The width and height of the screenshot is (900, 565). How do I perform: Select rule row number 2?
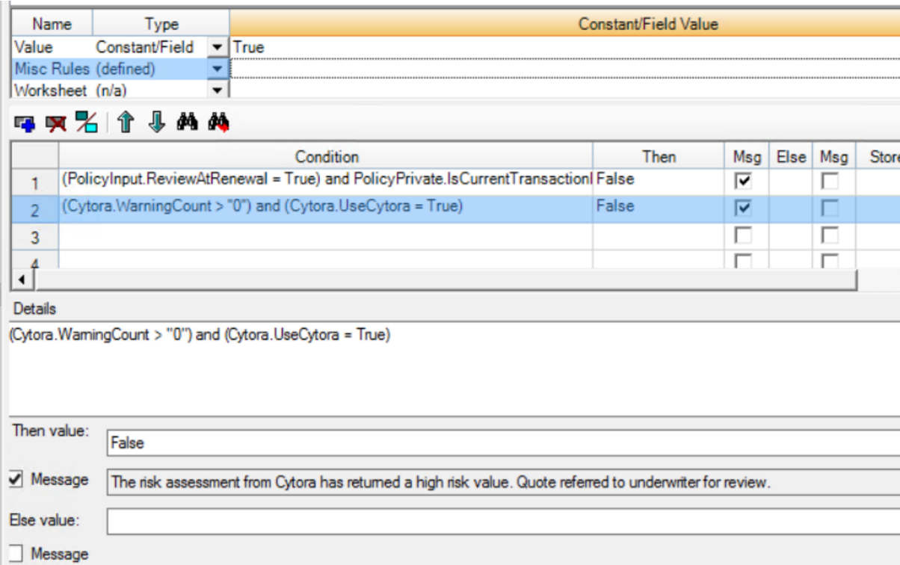pyautogui.click(x=35, y=210)
